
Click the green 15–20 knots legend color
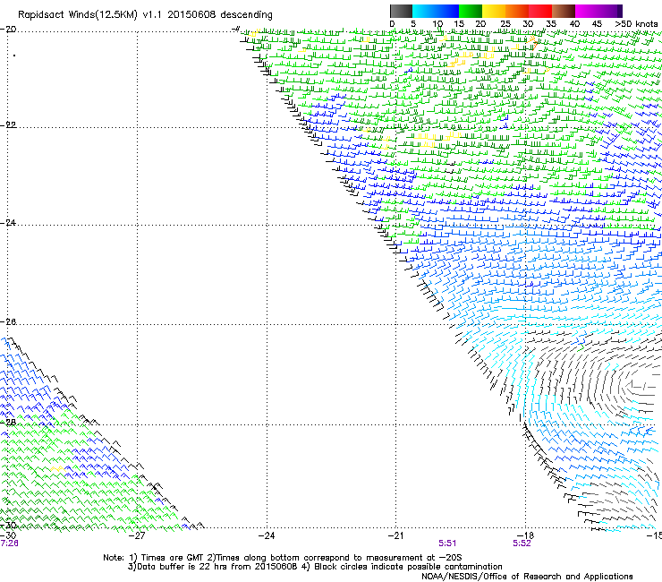click(x=471, y=11)
